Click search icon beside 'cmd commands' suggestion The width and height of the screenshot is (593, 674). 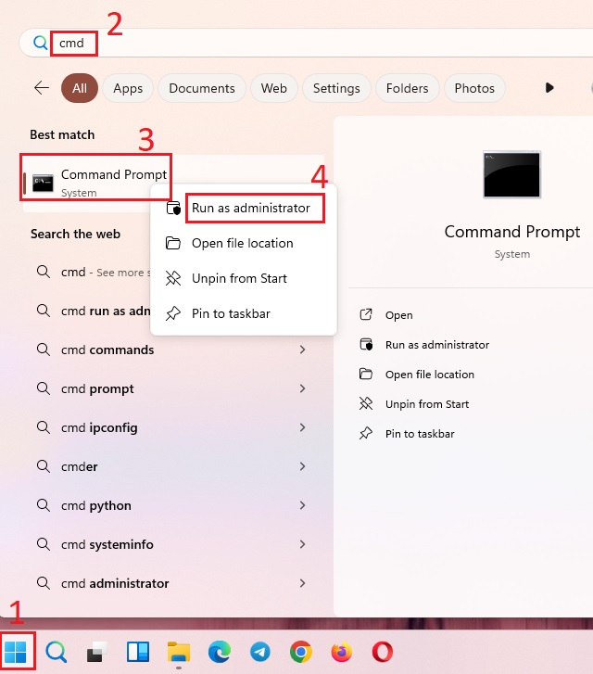44,349
